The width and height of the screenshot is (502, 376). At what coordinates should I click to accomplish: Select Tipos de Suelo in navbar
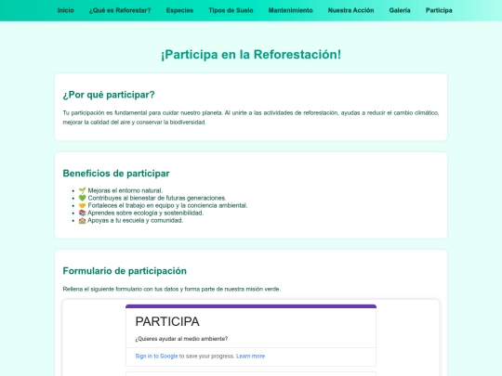[231, 10]
